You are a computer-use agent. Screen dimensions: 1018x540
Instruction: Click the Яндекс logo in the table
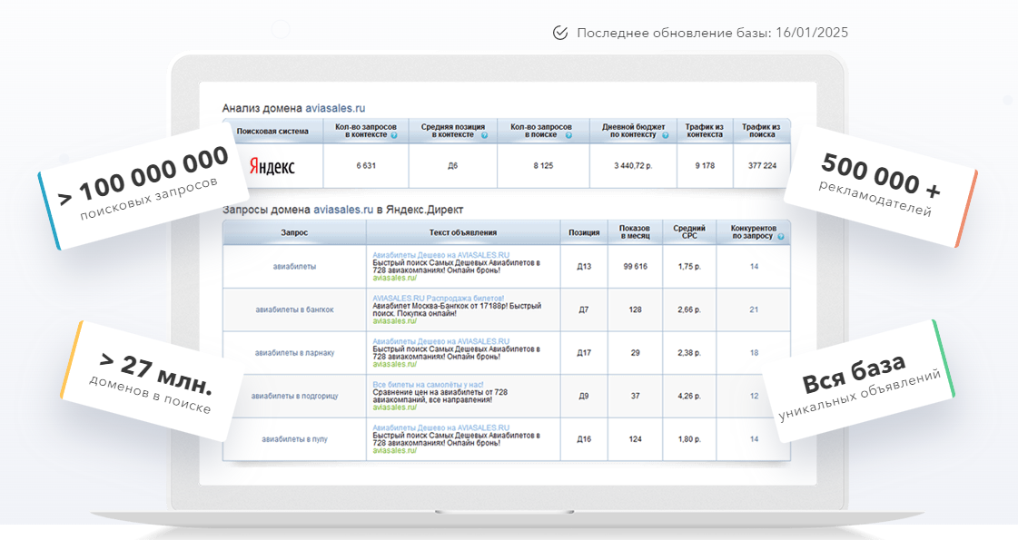tap(272, 166)
